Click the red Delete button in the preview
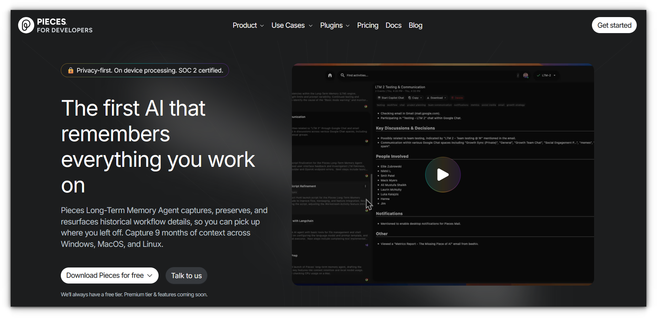657x318 pixels. (x=457, y=98)
